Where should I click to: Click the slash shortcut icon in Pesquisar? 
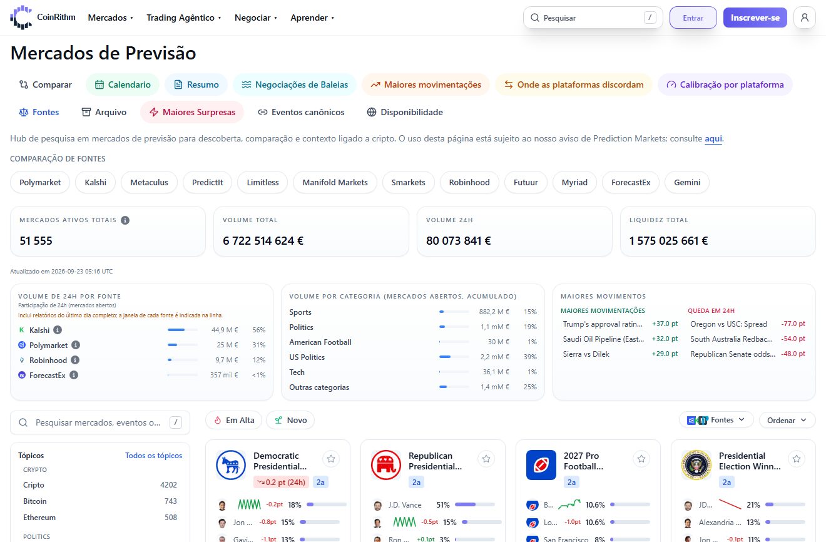pyautogui.click(x=650, y=18)
